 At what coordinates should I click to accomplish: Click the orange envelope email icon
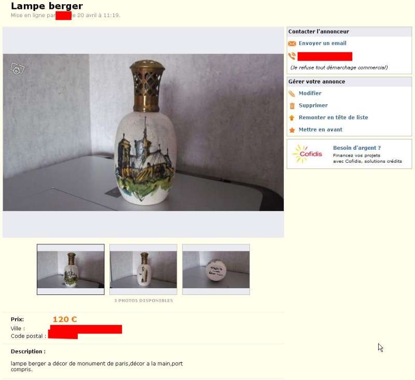point(292,44)
